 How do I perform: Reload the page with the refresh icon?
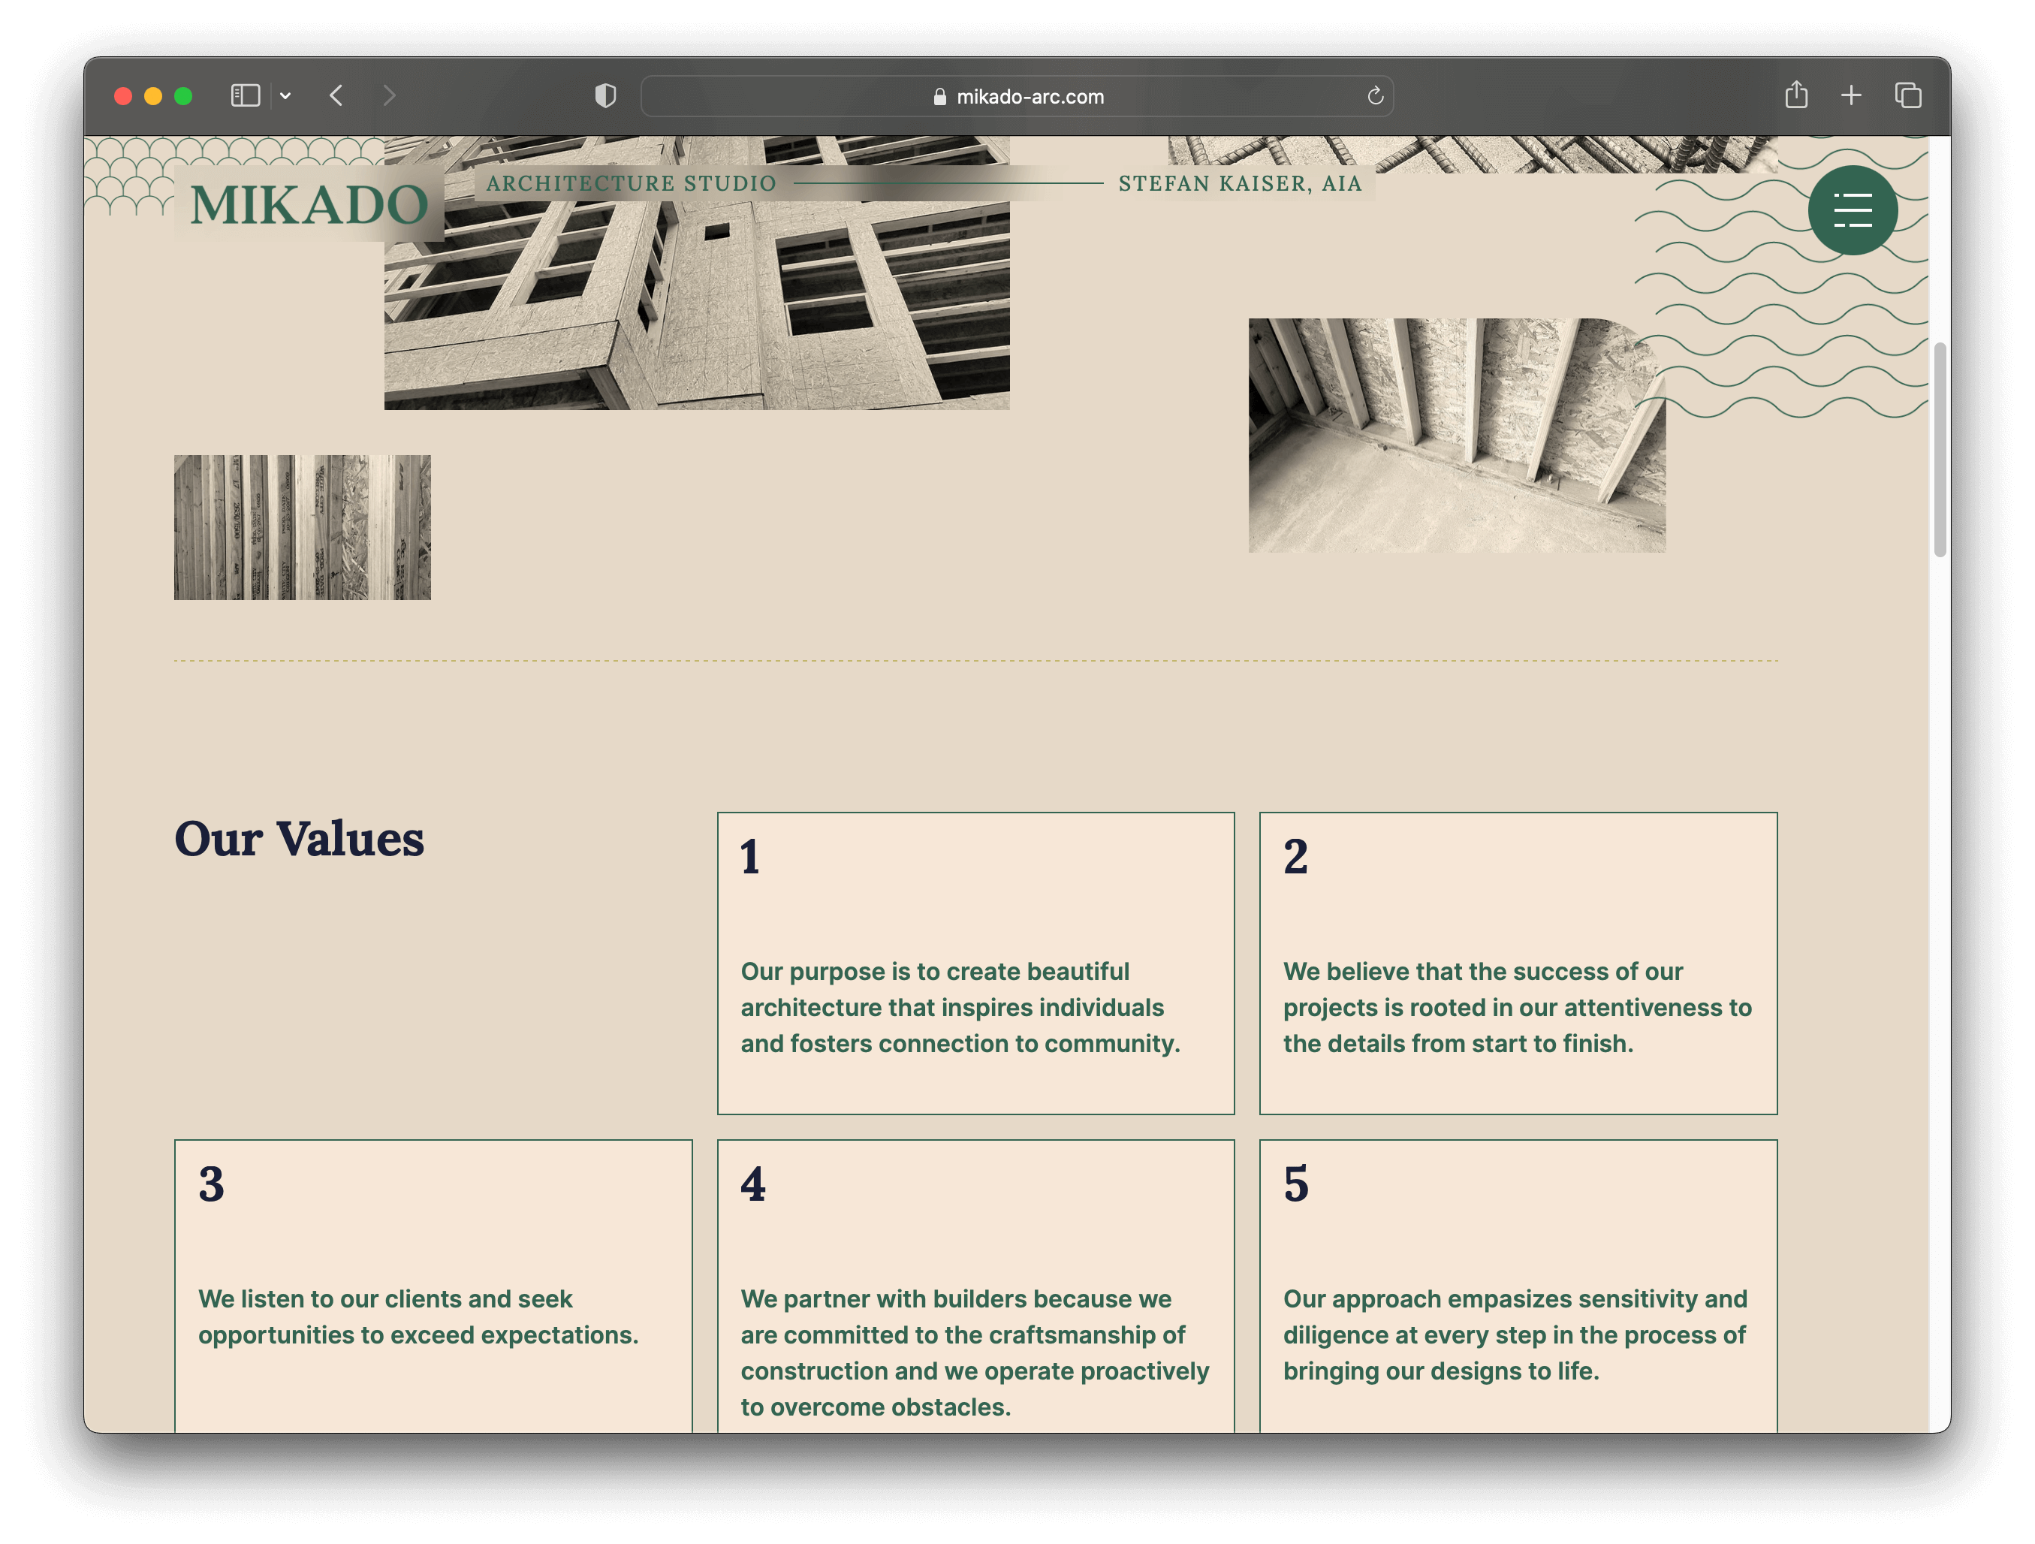pos(1374,95)
